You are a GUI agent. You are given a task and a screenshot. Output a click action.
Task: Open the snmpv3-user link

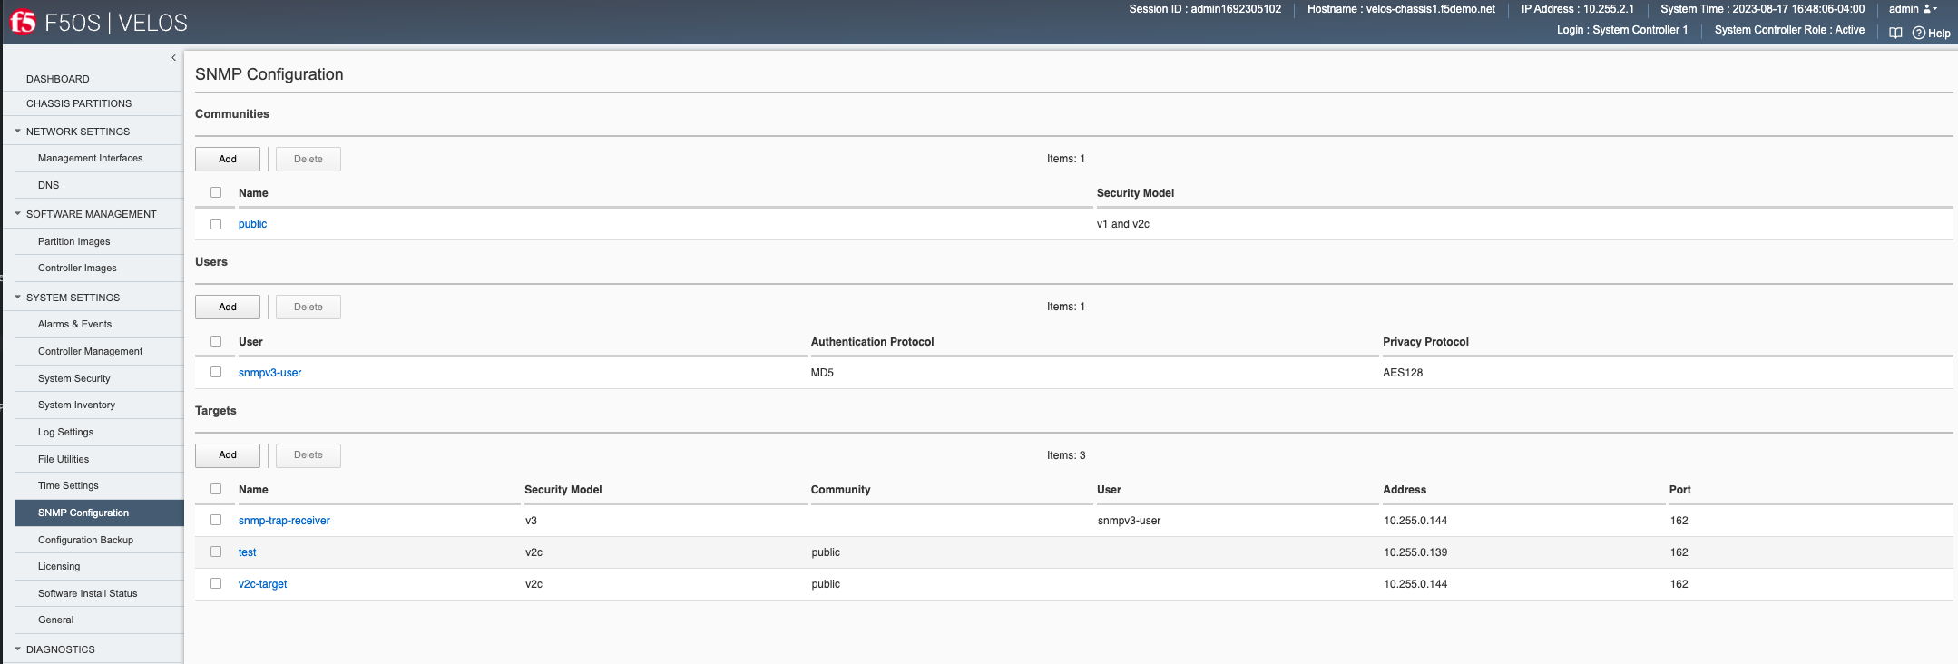[x=270, y=373]
